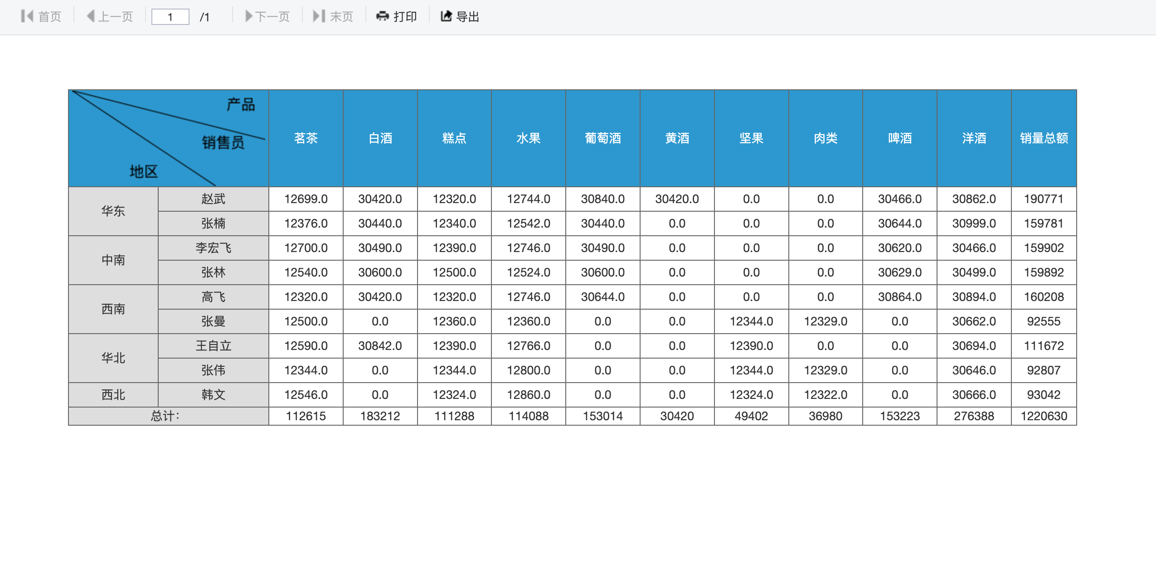Click the 洋酒 total 276388
This screenshot has width=1156, height=573.
(x=974, y=416)
